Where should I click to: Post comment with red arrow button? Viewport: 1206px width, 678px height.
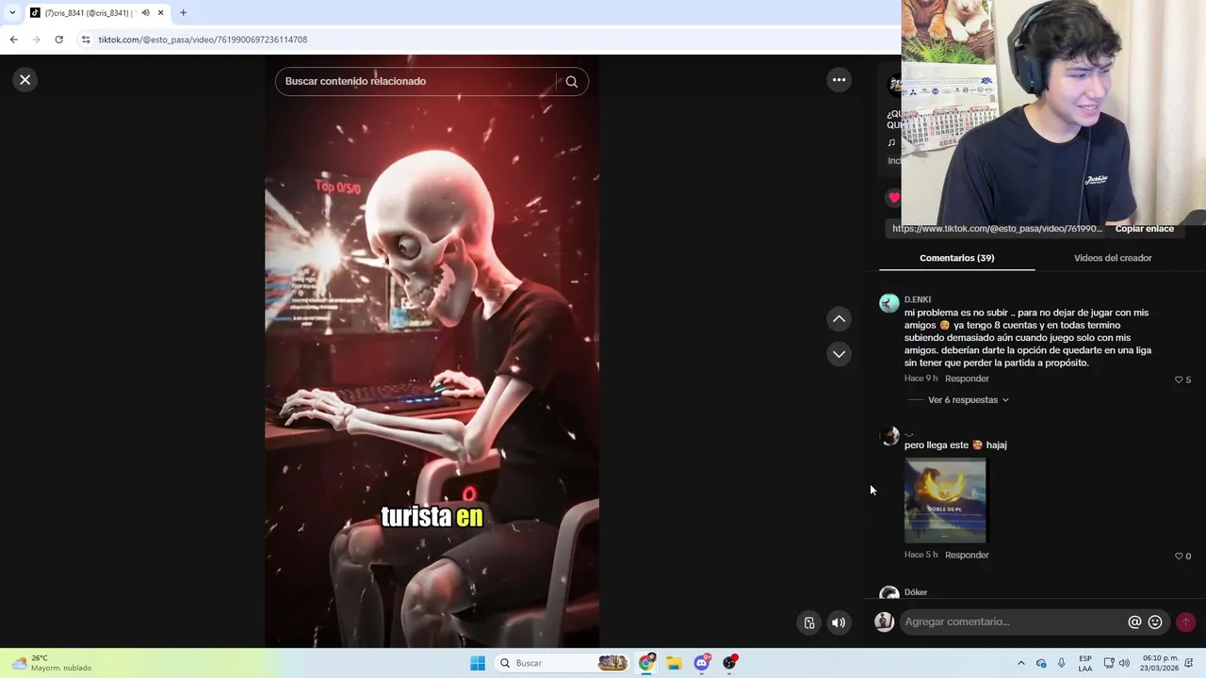click(x=1185, y=622)
